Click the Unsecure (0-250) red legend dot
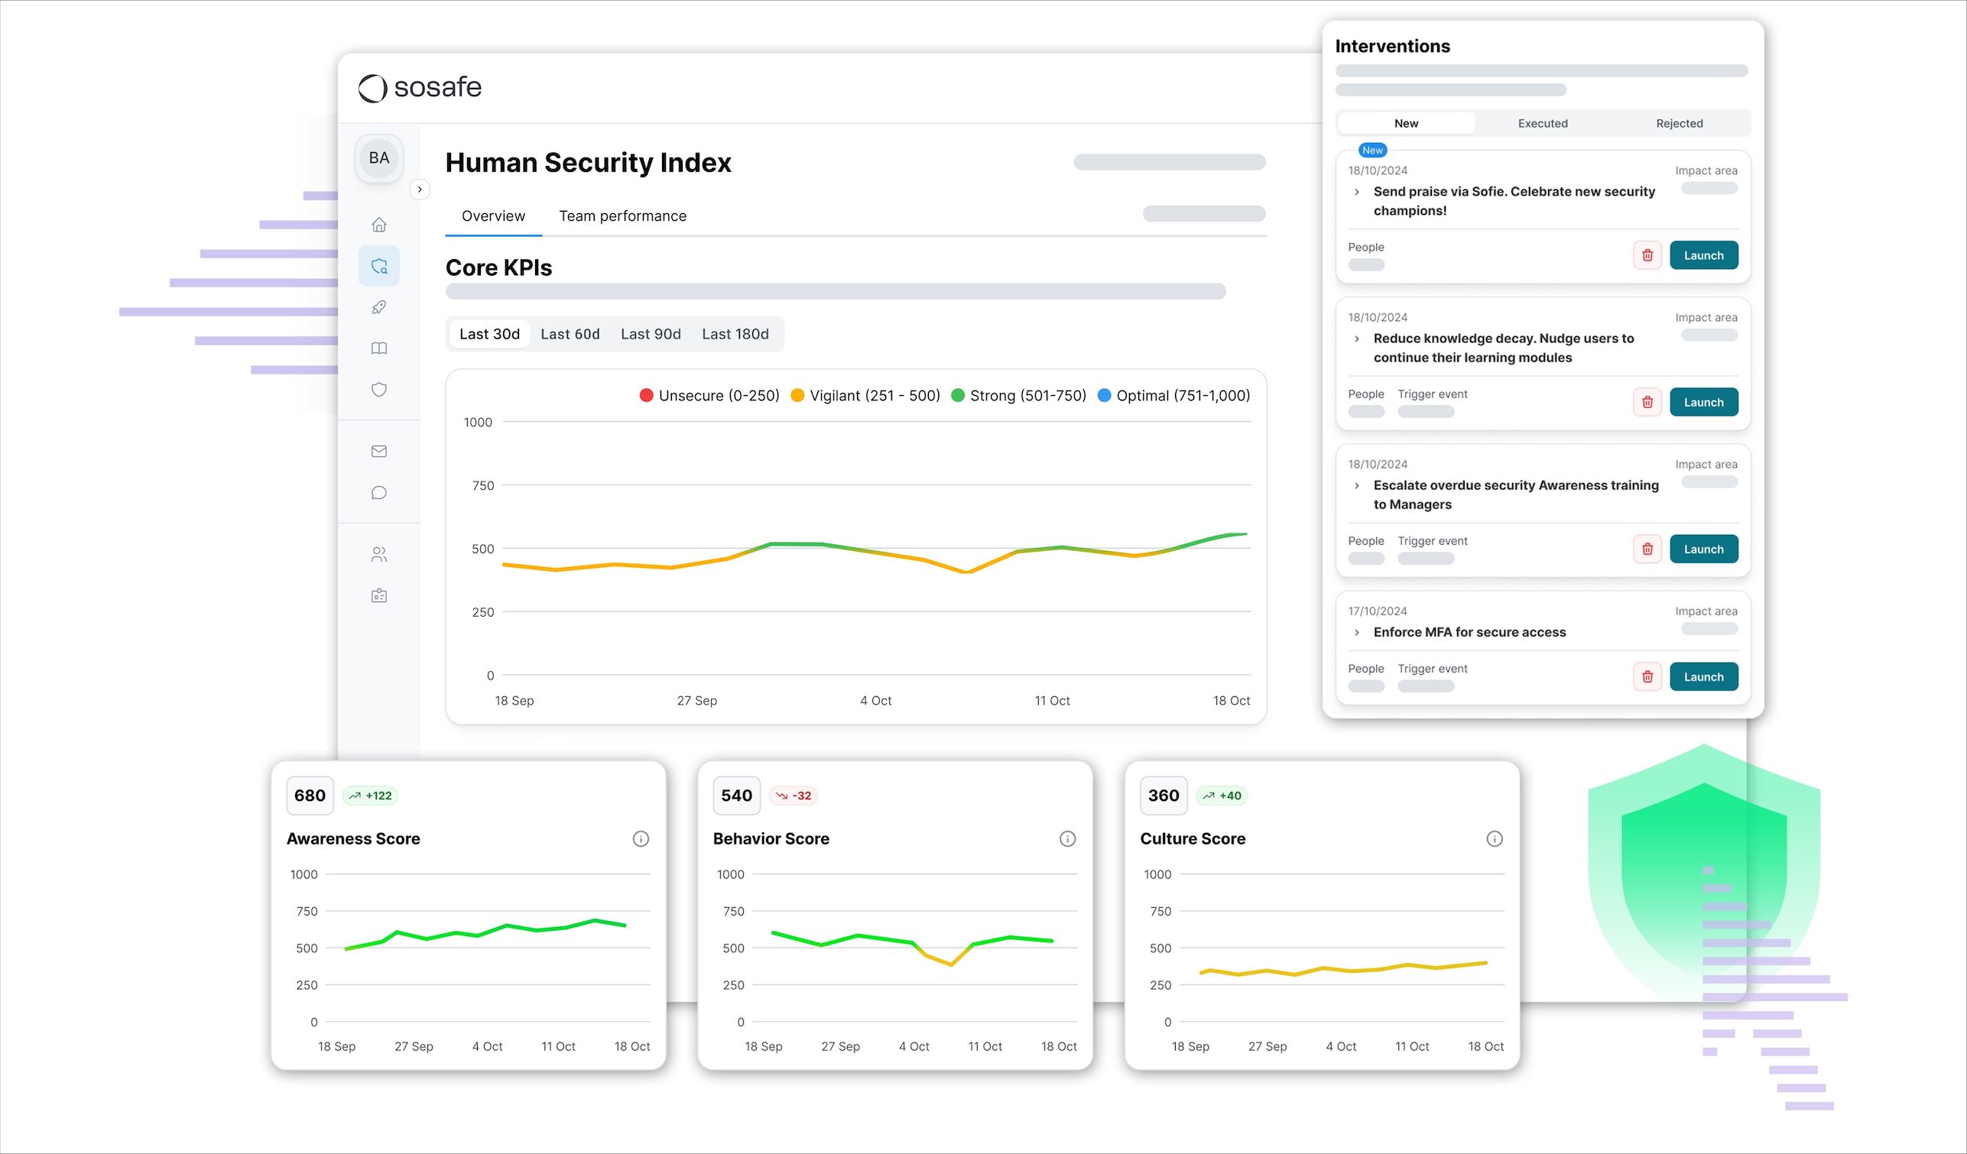Screen dimensions: 1967x1154 click(x=645, y=395)
